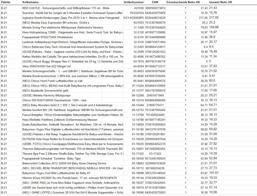Viewport: 257px width, 196px height.
Task: Click the "Foppapedretti 9700273400 Windelsäcke" cell
Action: pyautogui.click(x=47, y=37)
